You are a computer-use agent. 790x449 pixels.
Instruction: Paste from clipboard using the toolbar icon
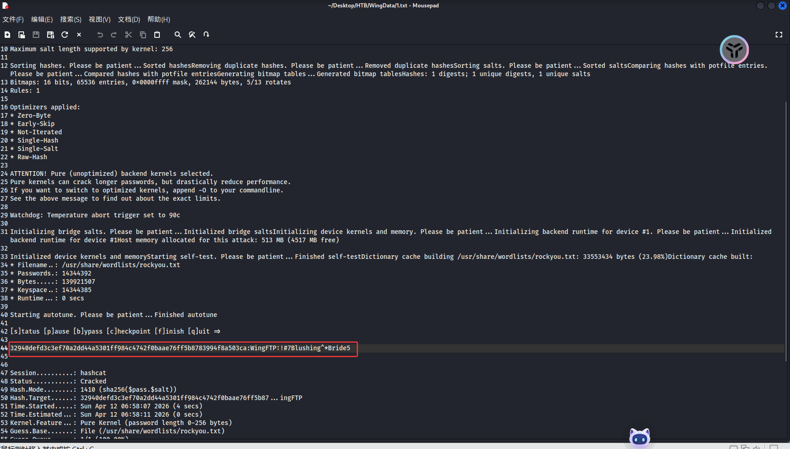coord(157,35)
